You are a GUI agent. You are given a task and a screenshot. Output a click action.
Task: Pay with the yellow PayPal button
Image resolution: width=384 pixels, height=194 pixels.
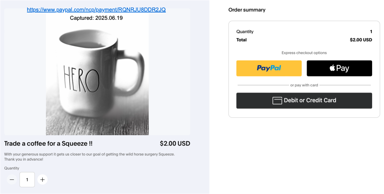click(269, 68)
